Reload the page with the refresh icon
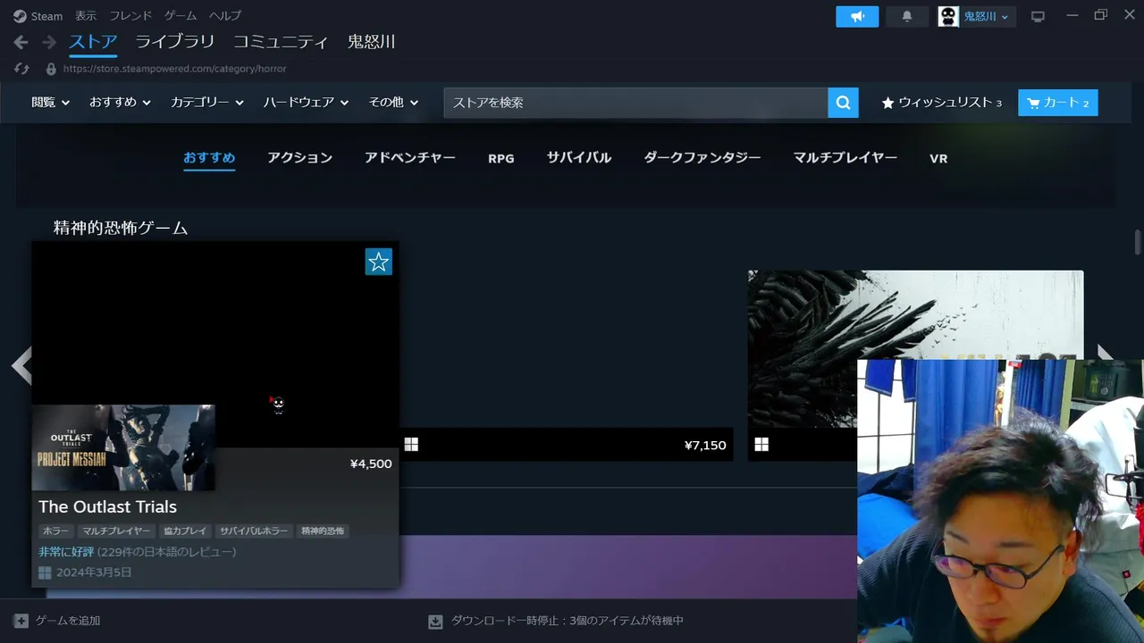Image resolution: width=1144 pixels, height=643 pixels. coord(22,69)
